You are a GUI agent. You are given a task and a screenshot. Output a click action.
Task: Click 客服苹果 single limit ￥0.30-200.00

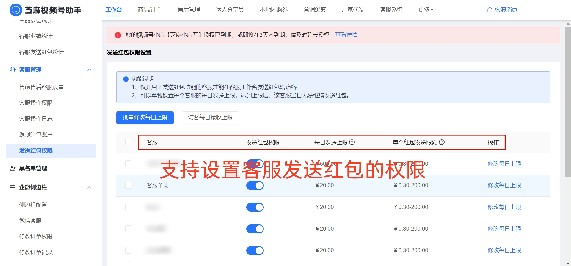pyautogui.click(x=411, y=186)
